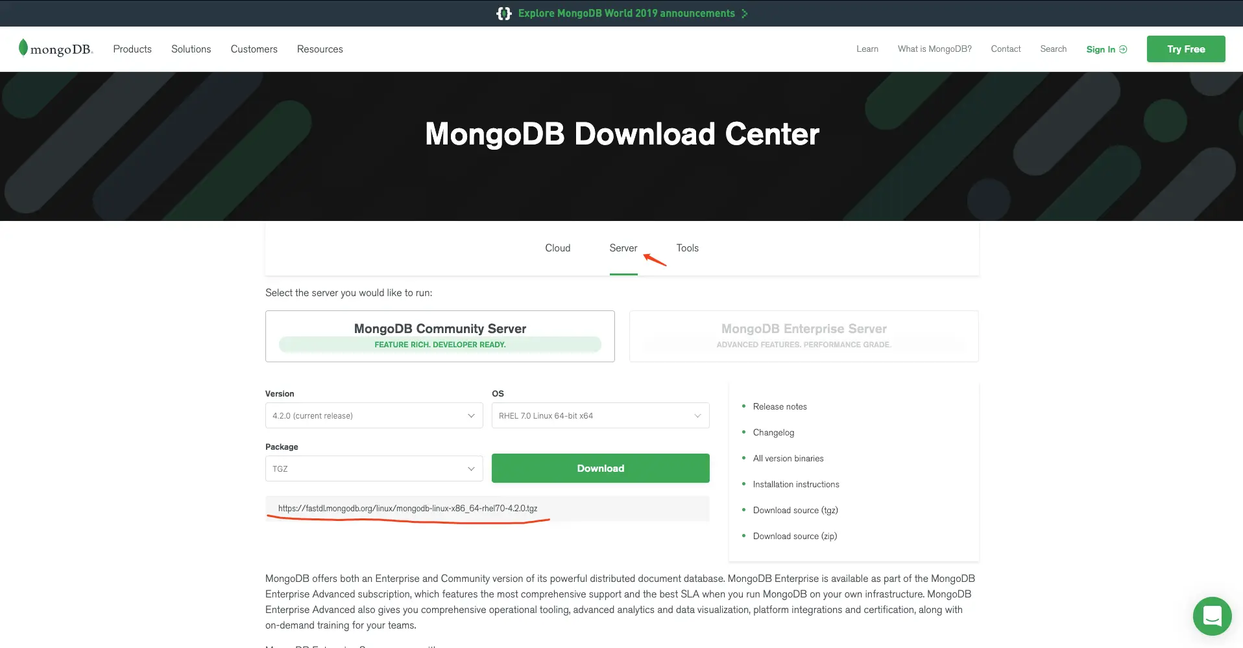Open the Release notes link

780,406
